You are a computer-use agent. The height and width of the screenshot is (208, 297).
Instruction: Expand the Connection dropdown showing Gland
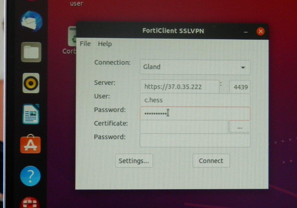pos(195,67)
